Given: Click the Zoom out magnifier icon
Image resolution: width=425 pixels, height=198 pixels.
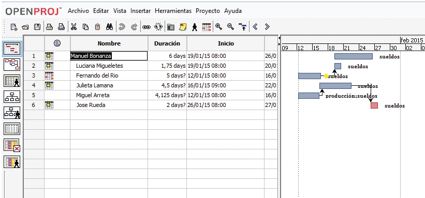Looking at the screenshot, I should pyautogui.click(x=231, y=26).
